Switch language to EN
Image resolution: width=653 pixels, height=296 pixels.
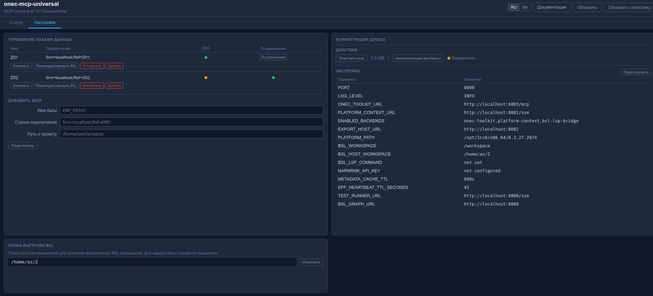pyautogui.click(x=525, y=7)
